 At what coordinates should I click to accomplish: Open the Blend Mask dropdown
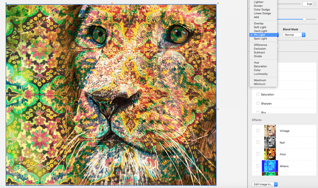pyautogui.click(x=294, y=35)
